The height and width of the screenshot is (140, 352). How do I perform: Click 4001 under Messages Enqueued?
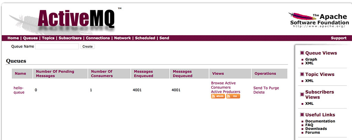[x=137, y=90]
